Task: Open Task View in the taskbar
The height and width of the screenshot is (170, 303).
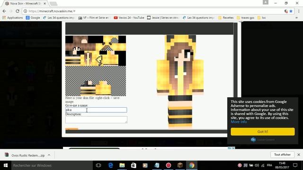Action: (98, 165)
